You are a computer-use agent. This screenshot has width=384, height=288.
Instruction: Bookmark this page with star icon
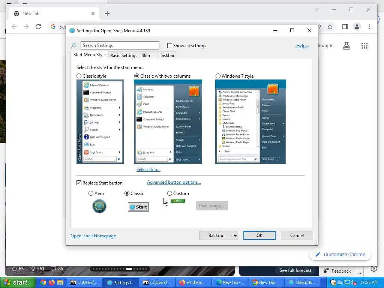[x=330, y=27]
